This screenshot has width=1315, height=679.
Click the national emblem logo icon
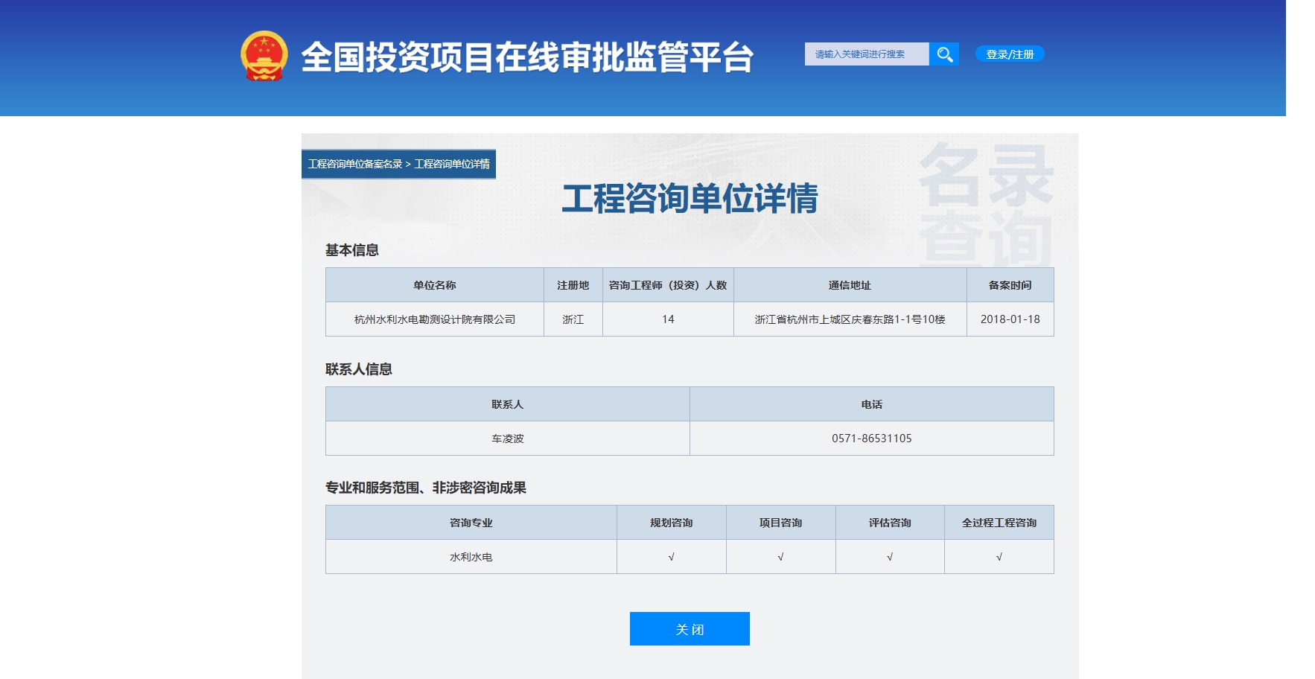point(264,56)
